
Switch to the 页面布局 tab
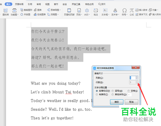(19, 4)
